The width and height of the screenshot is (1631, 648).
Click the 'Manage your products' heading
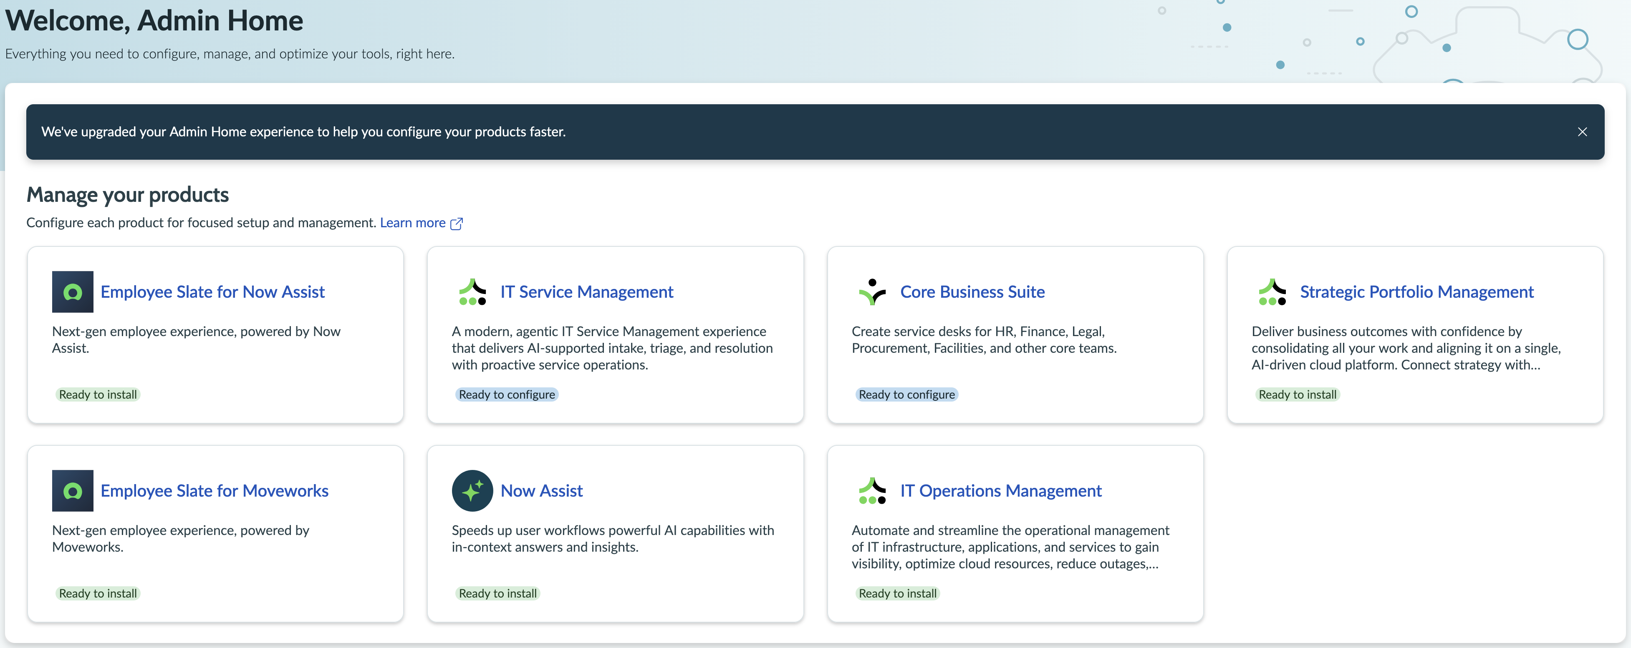127,194
